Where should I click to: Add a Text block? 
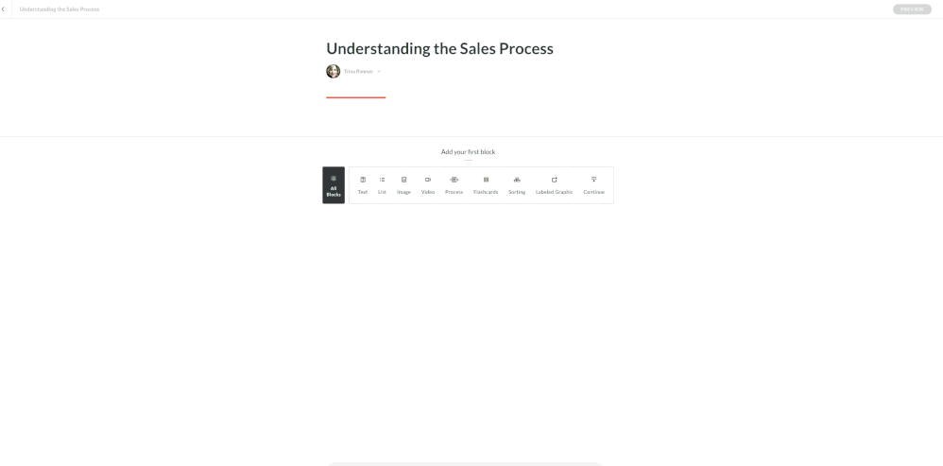pyautogui.click(x=363, y=185)
